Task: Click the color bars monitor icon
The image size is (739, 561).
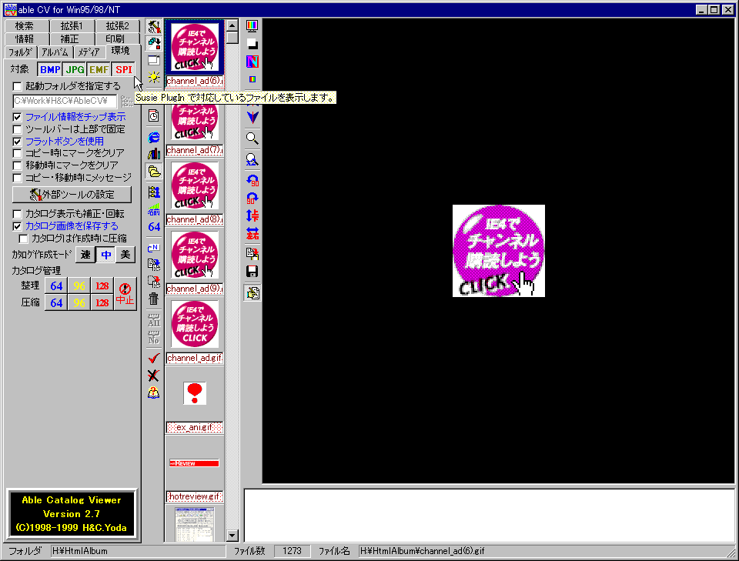Action: (252, 26)
